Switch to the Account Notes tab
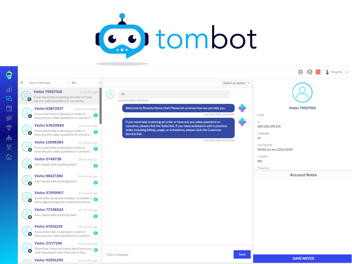Image resolution: width=352 pixels, height=264 pixels. [303, 175]
